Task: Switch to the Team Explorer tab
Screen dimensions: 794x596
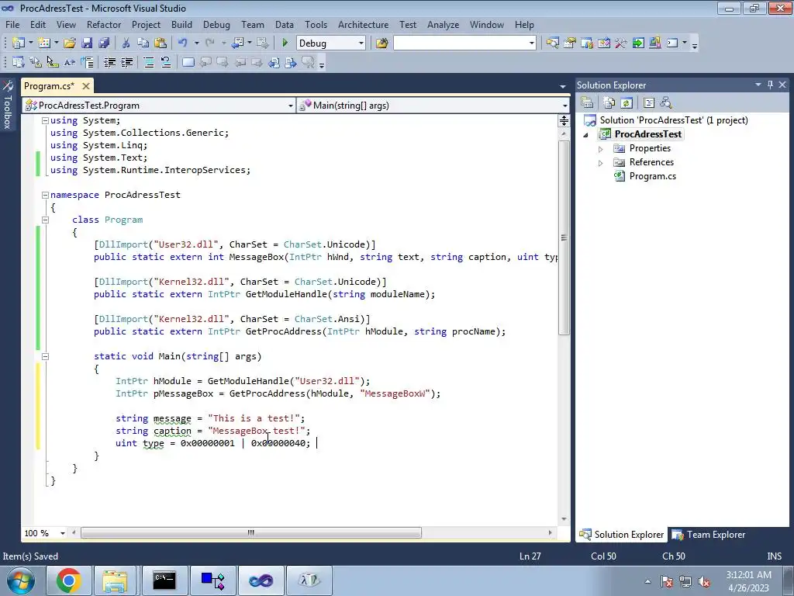Action: pyautogui.click(x=709, y=534)
